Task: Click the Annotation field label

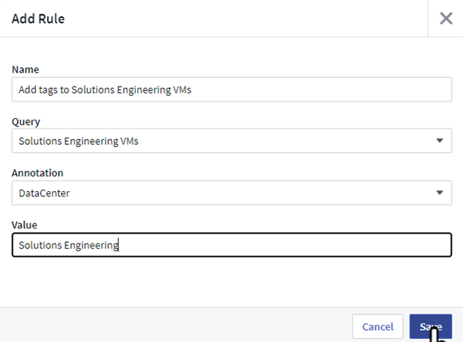Action: point(39,172)
